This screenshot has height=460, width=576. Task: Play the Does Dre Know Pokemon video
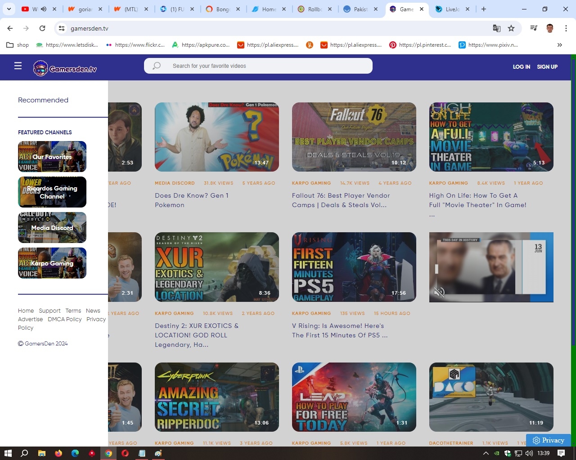point(217,137)
